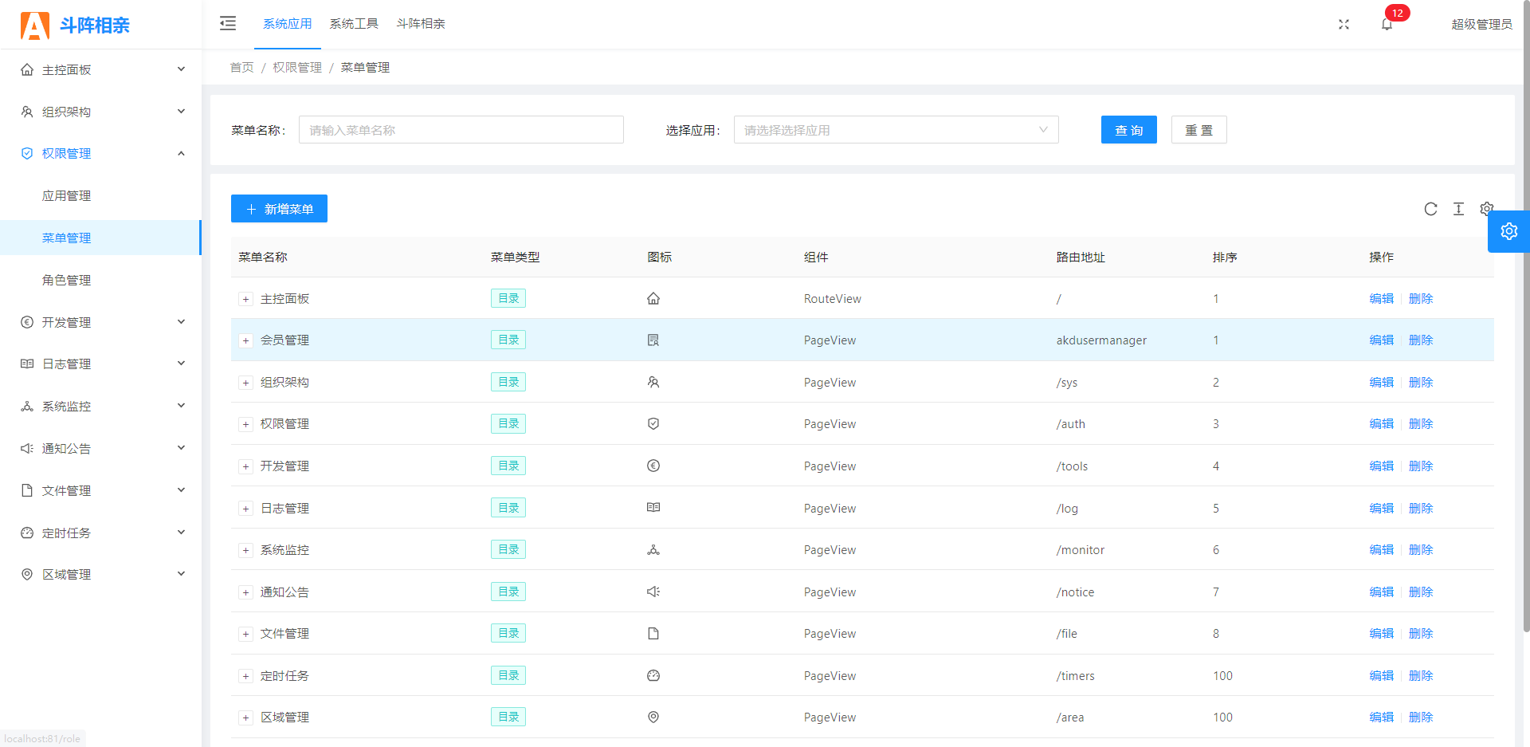Expand 组织架构 in the sidebar

[101, 112]
